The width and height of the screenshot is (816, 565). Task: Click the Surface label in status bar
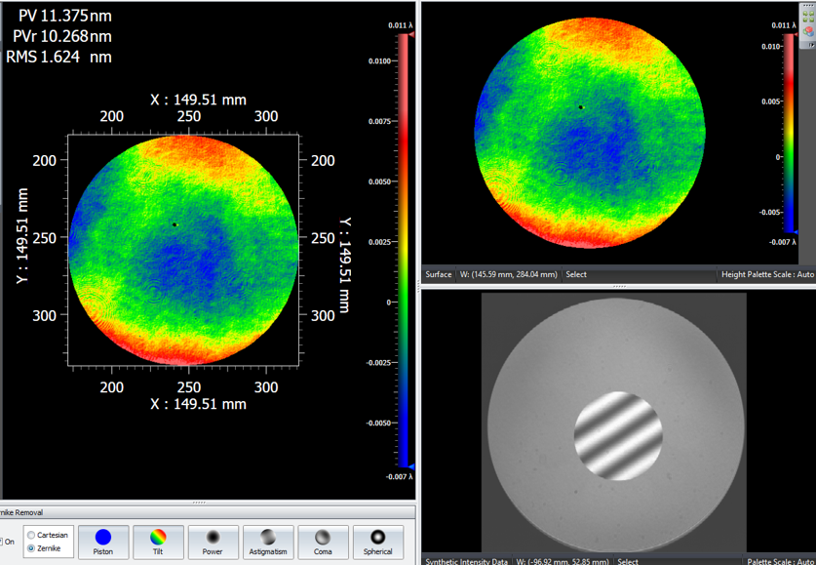[x=439, y=274]
